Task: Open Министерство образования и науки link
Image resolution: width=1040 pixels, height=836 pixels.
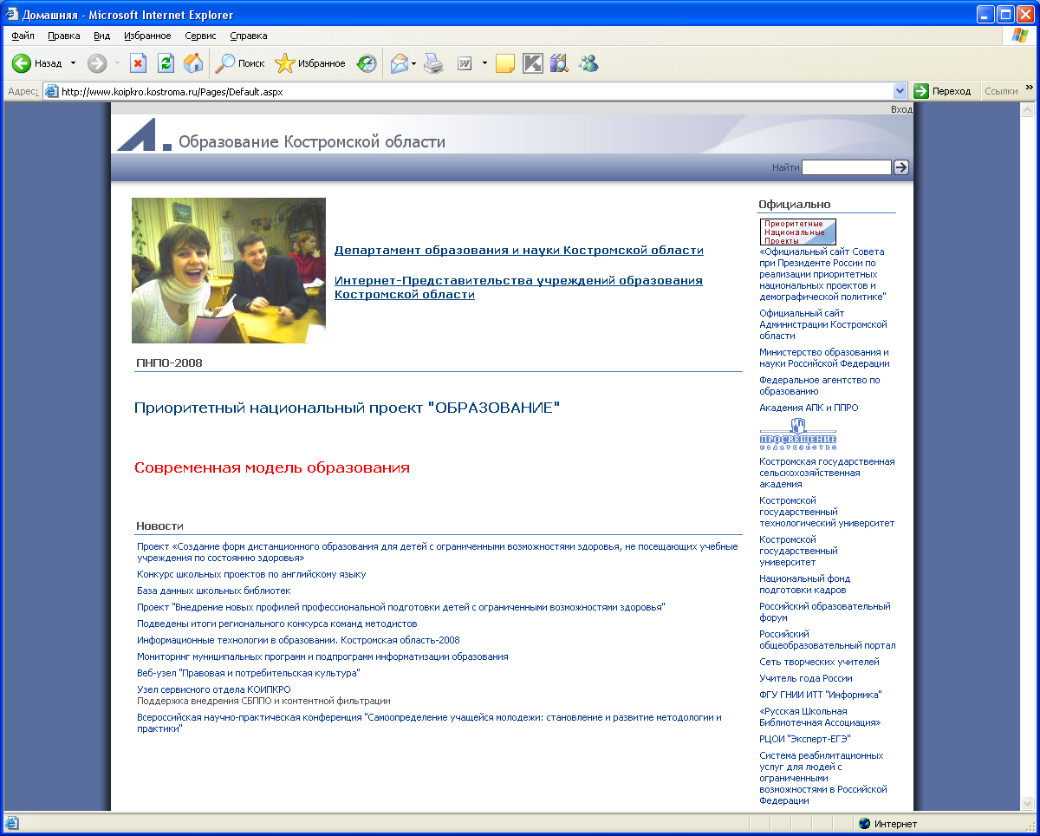Action: (824, 358)
